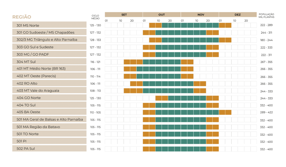Viewport: 286px width, 167px height.
Task: Click population 244 - 333 for 404 GO Norte
Action: point(267,98)
